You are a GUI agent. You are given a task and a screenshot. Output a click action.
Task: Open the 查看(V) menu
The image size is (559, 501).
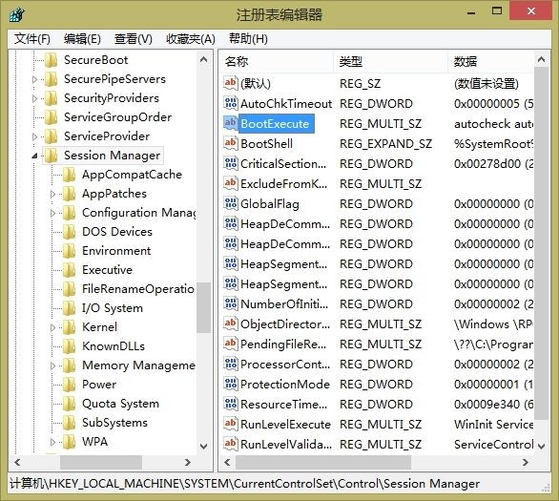(x=134, y=38)
